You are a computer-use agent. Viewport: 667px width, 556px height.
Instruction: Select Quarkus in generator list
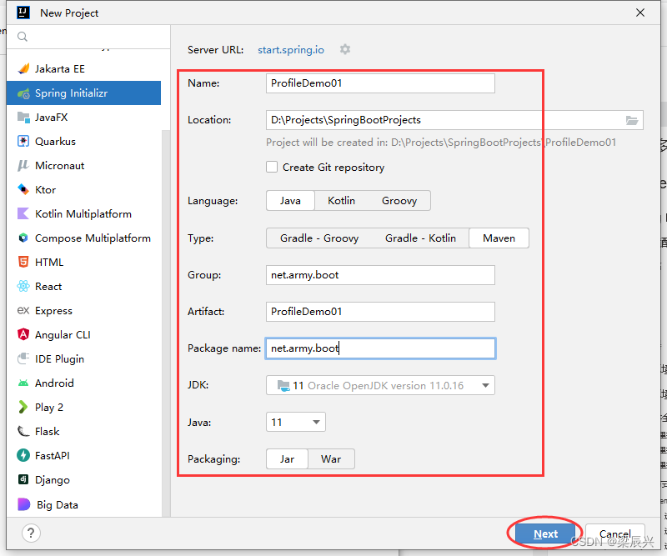84,141
